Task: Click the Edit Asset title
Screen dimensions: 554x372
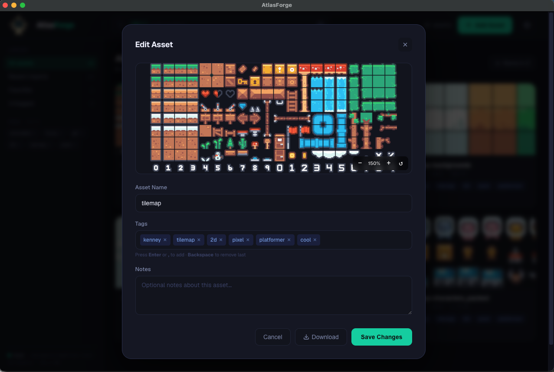Action: (154, 45)
